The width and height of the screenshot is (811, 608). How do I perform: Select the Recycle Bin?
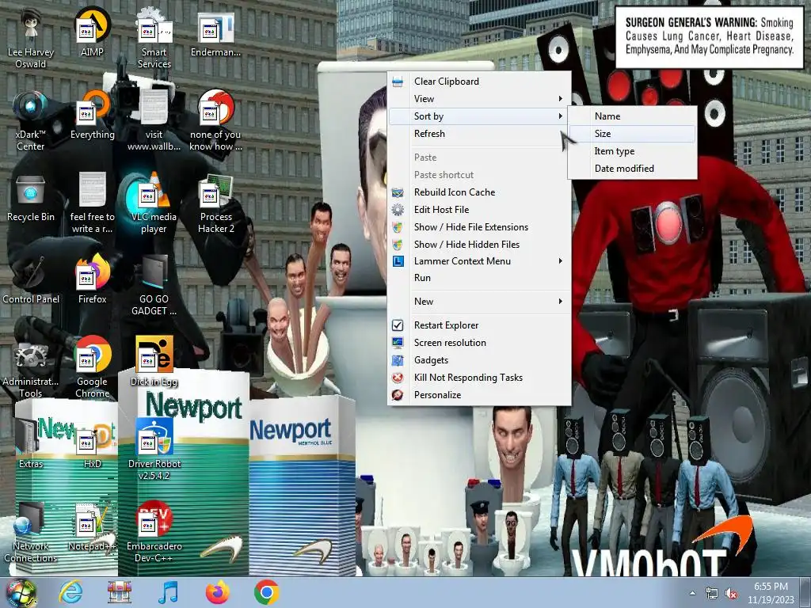click(x=31, y=198)
